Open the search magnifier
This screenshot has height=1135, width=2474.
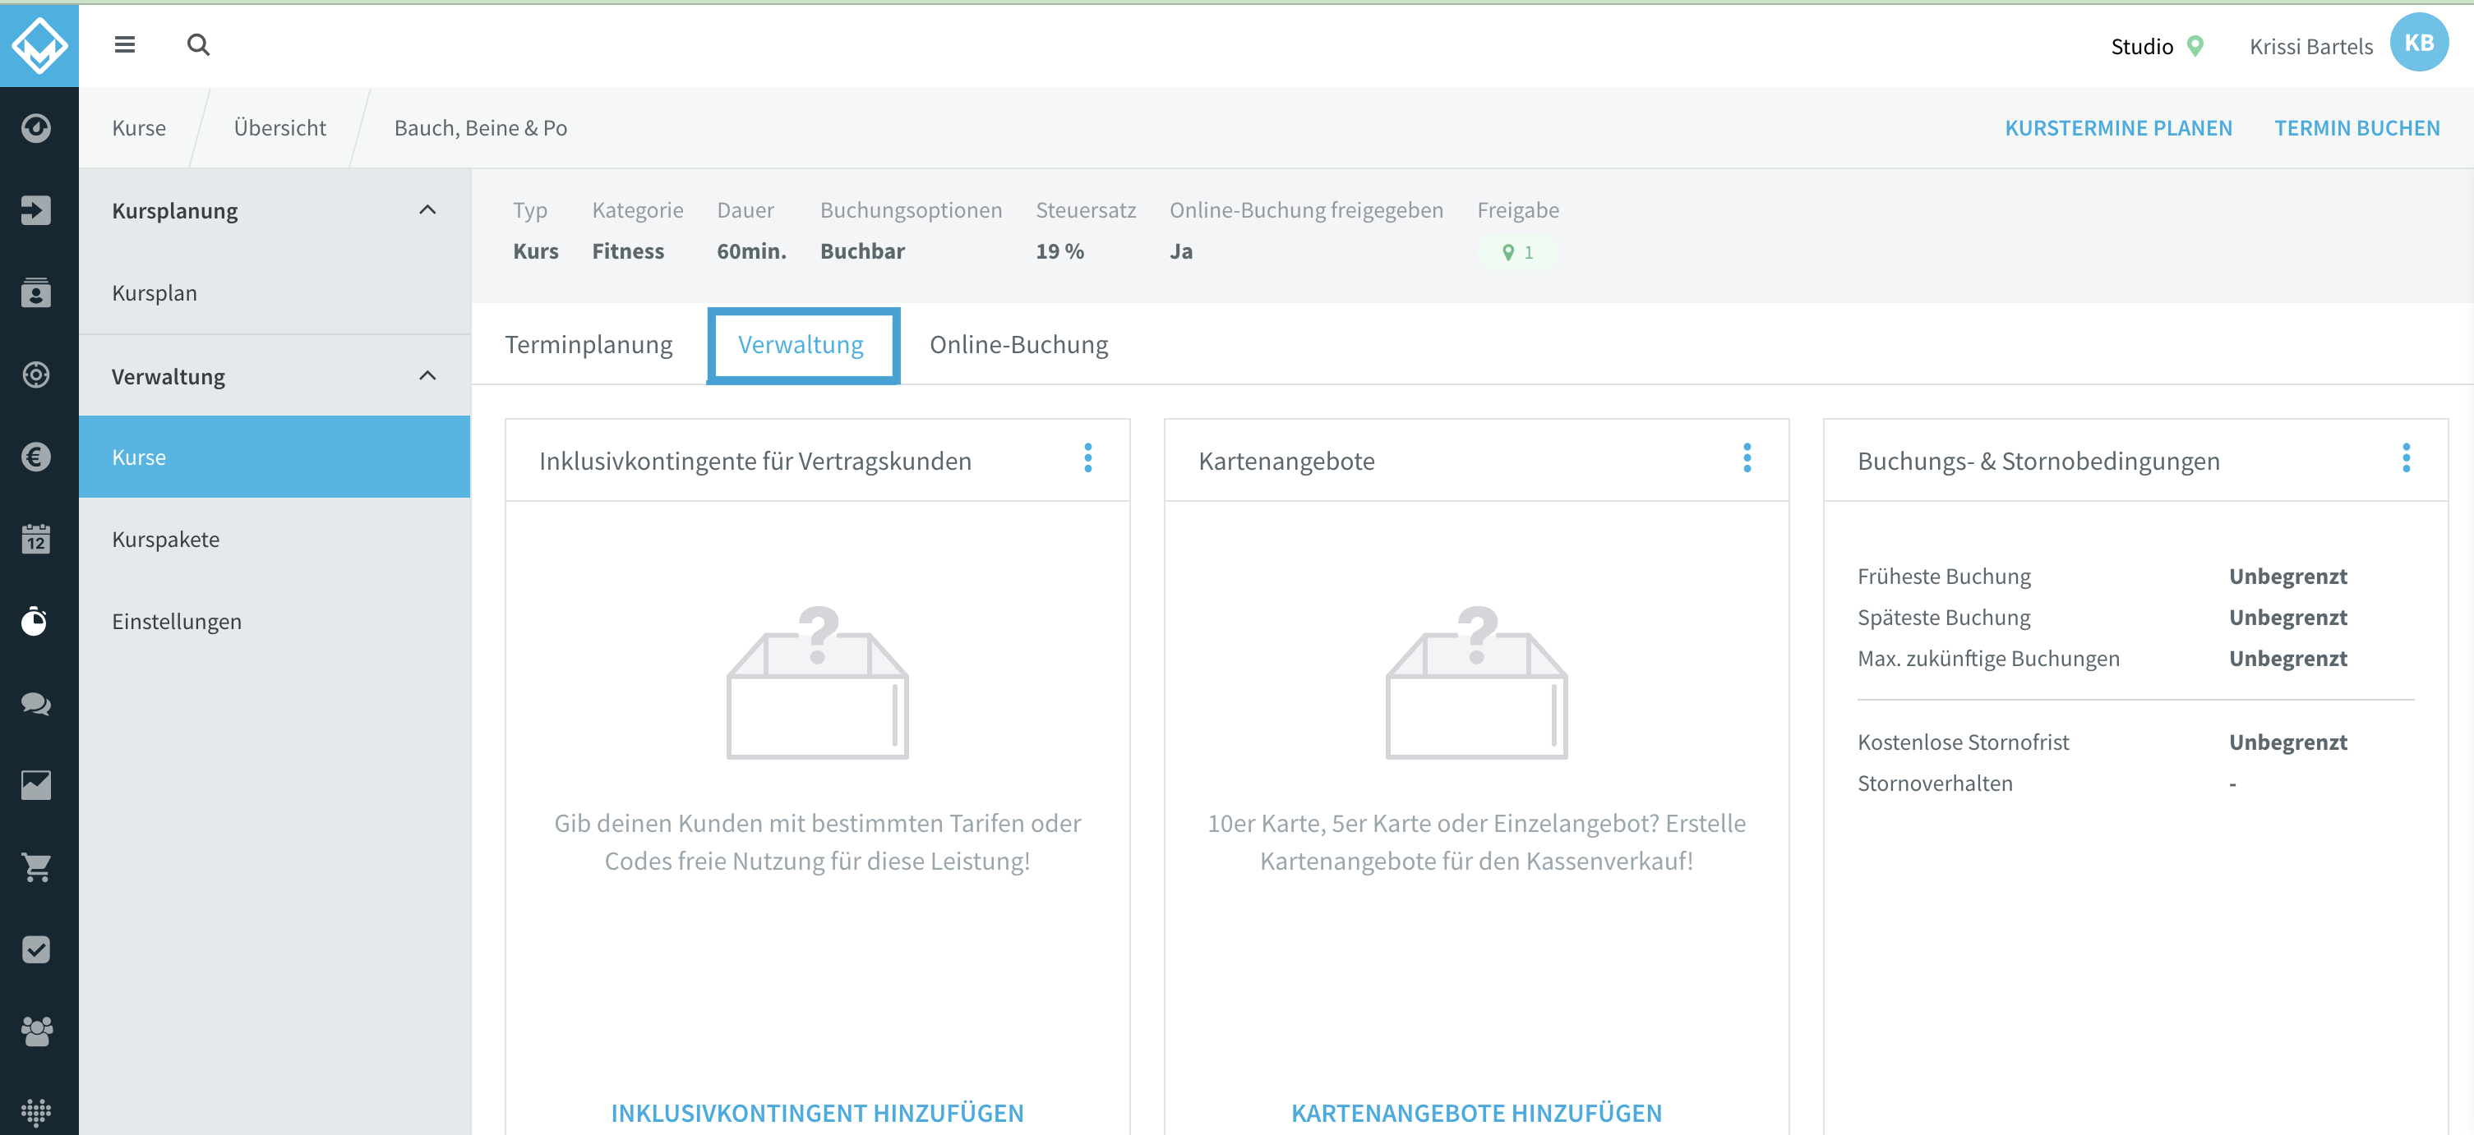(199, 44)
